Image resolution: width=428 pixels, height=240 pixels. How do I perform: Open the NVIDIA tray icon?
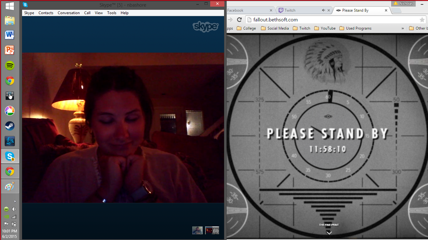[6, 216]
